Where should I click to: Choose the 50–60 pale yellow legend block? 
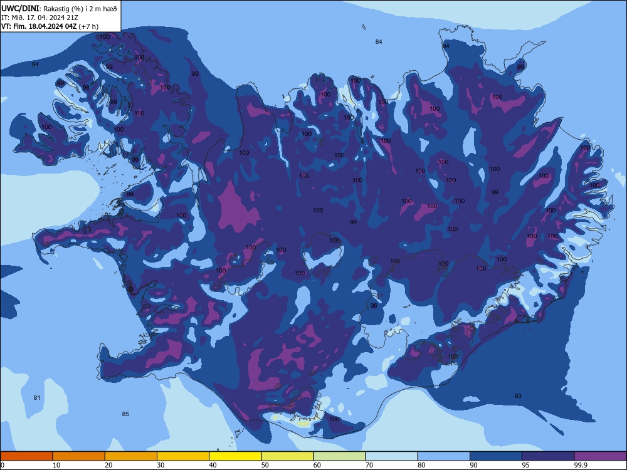(288, 456)
